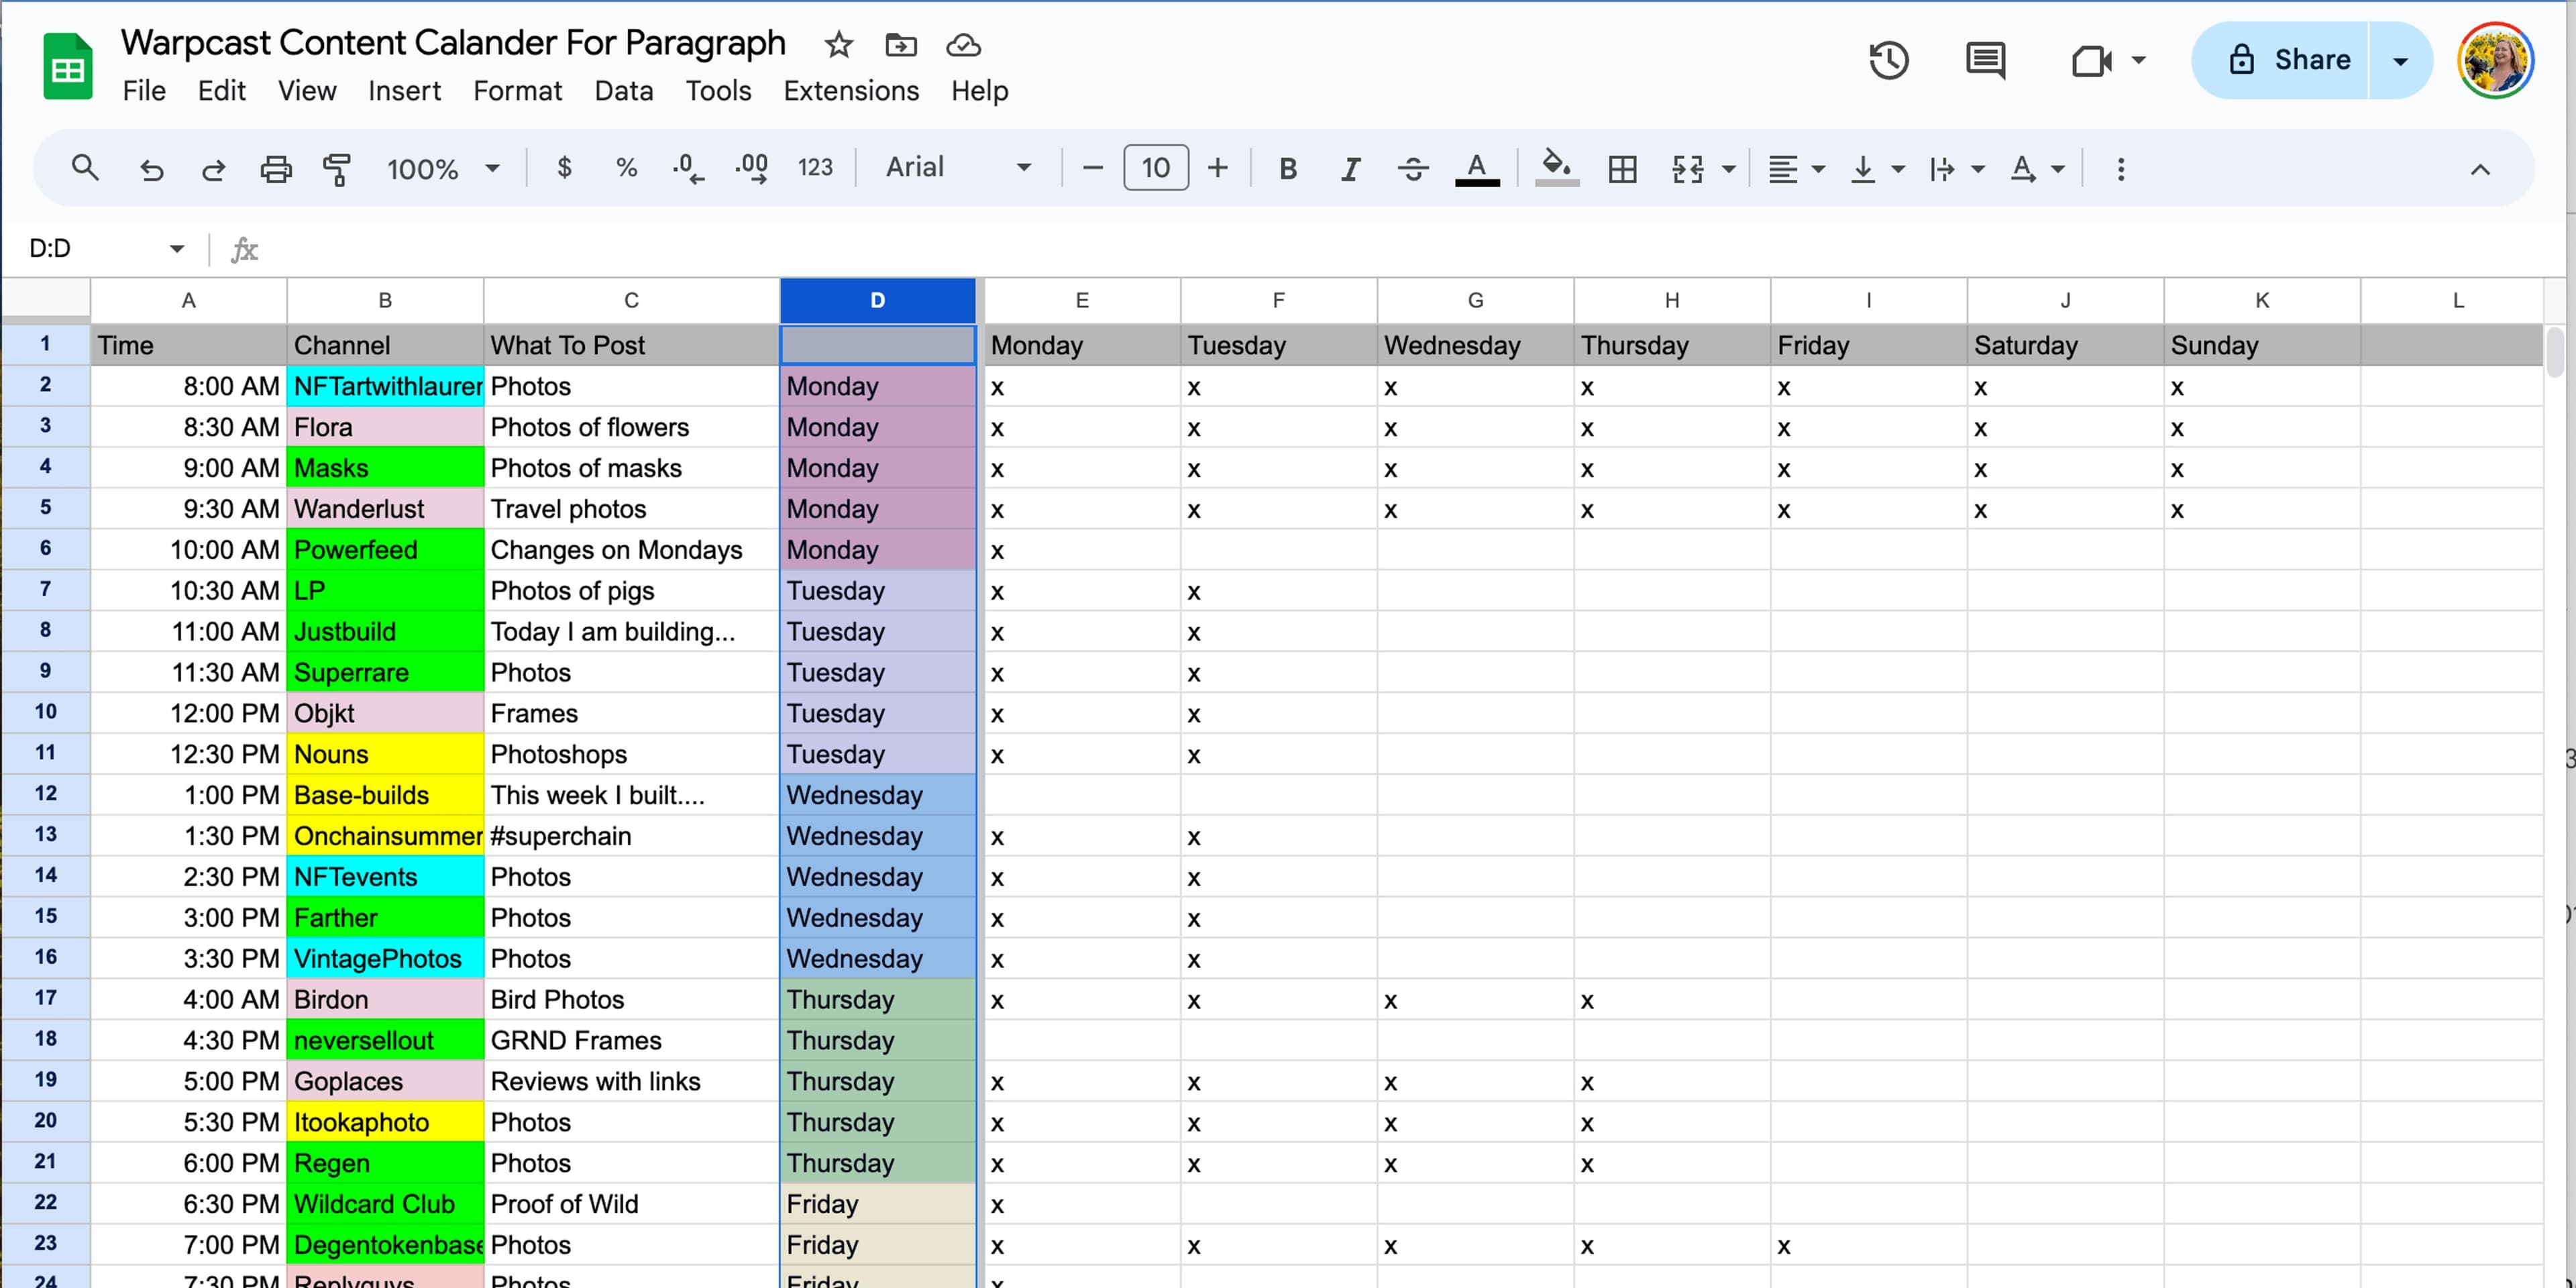Open text rotation dropdown

(2036, 169)
